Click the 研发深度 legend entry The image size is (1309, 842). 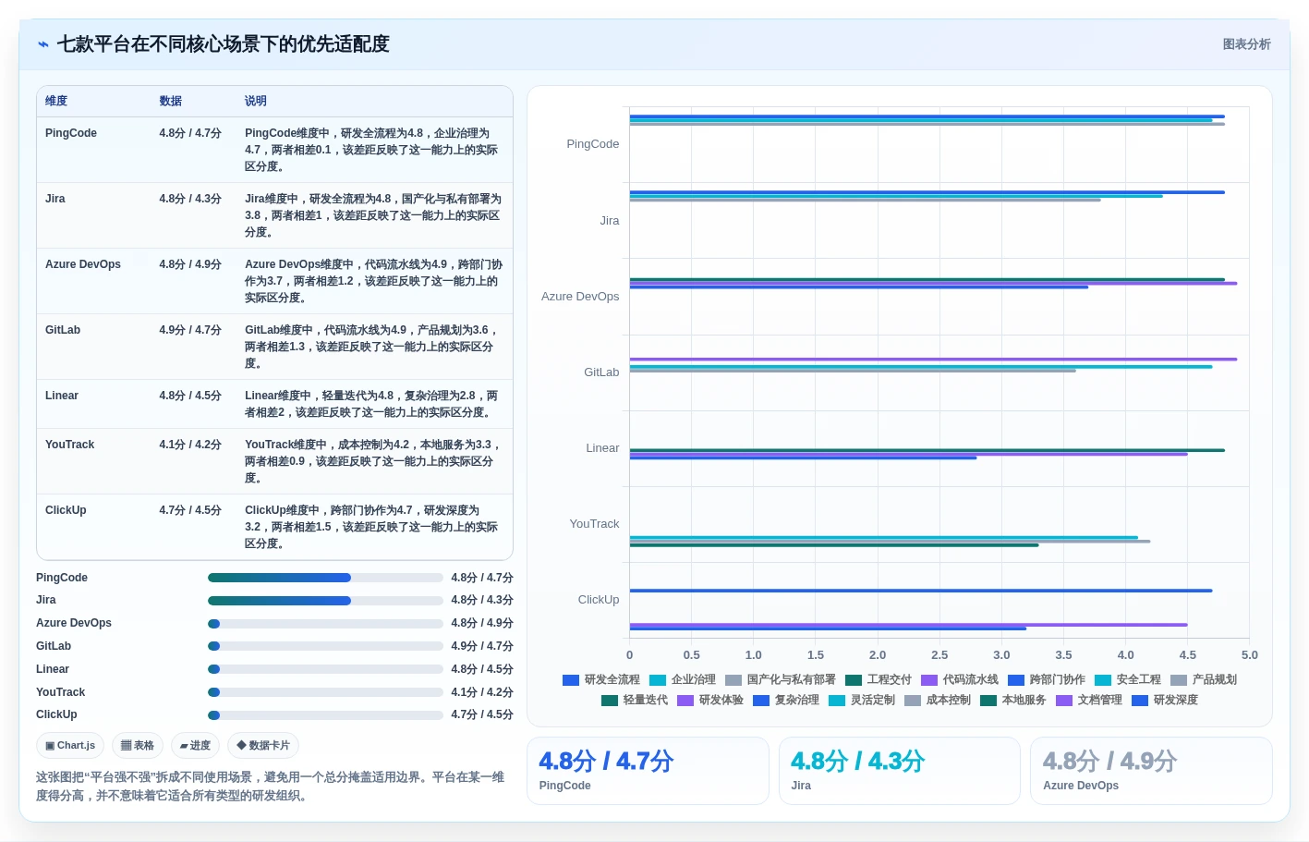tap(1165, 700)
